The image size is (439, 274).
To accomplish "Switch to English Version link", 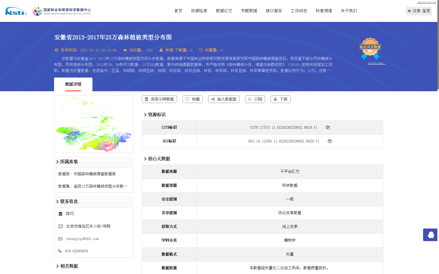I will tap(427, 2).
